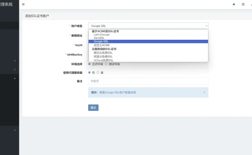The image size is (252, 155).
Task: Submit the form with 提交 button
Action: point(93,108)
